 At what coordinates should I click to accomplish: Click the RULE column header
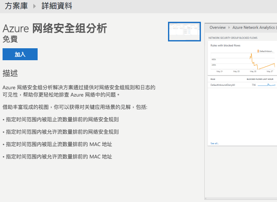pyautogui.click(x=213, y=79)
